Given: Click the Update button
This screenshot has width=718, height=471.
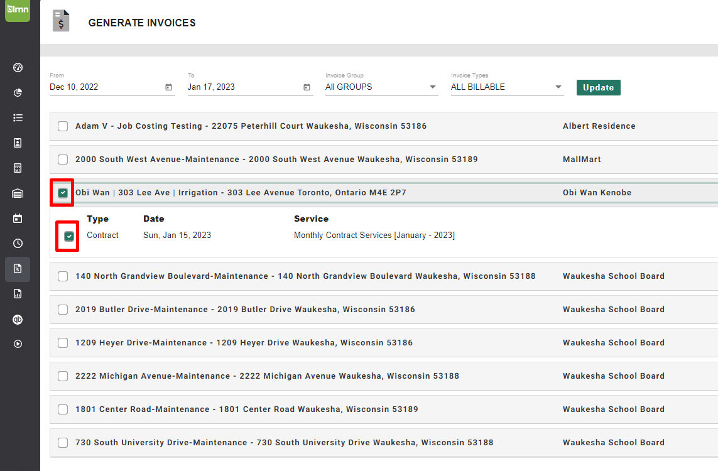Looking at the screenshot, I should 597,87.
